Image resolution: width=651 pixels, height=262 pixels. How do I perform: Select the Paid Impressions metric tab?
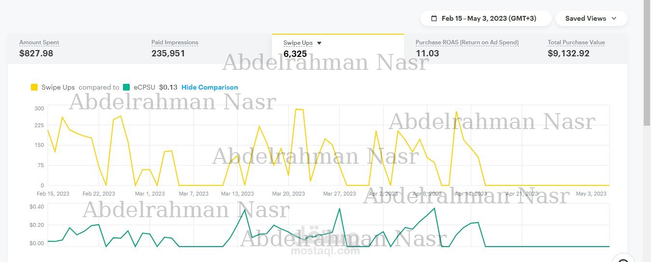coord(206,49)
